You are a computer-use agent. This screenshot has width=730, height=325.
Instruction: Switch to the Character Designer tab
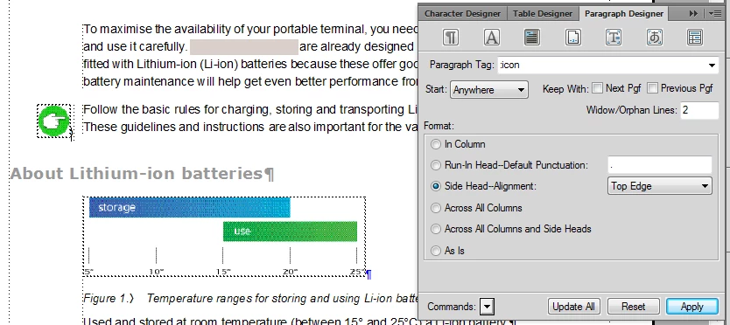point(462,13)
